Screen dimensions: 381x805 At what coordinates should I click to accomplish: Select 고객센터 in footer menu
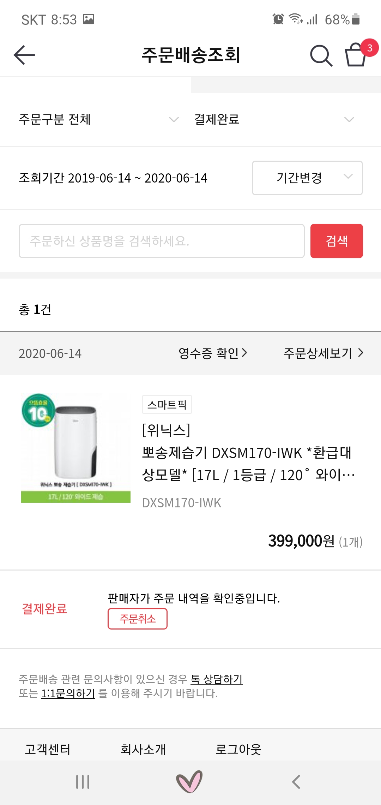pos(48,749)
